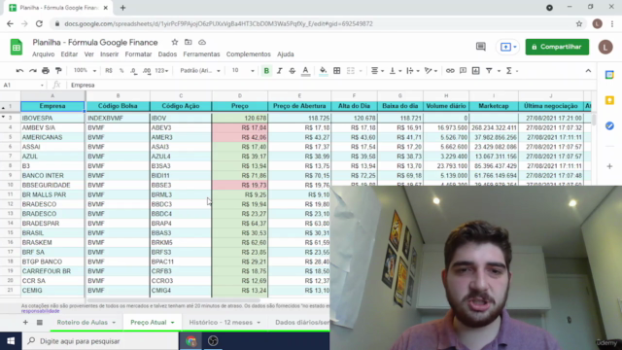Select column D header
Screen dimensions: 622x350
(x=240, y=95)
